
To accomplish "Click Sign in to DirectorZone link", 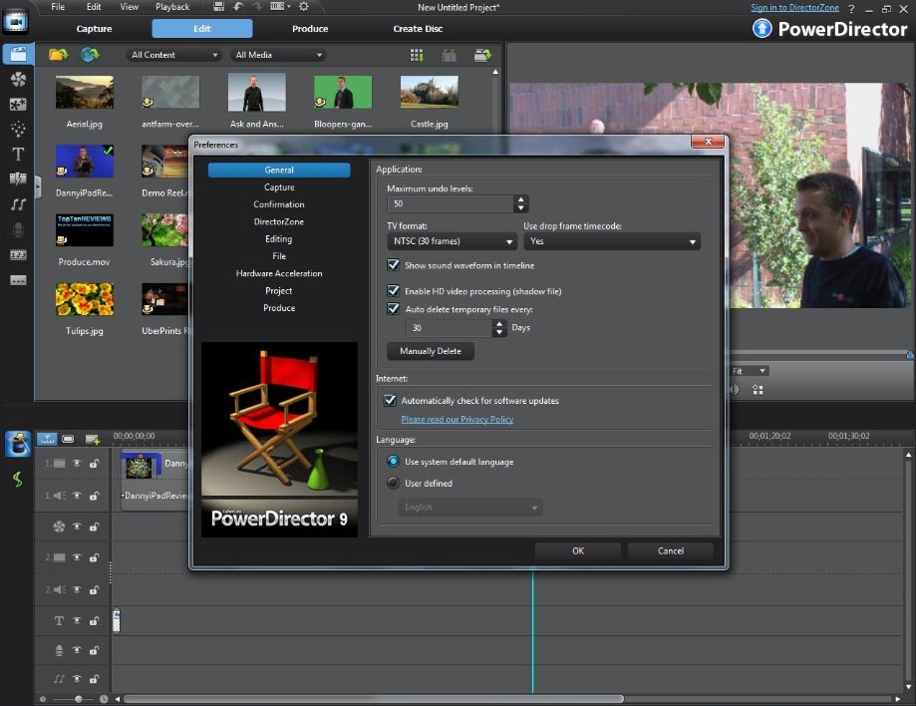I will point(794,8).
